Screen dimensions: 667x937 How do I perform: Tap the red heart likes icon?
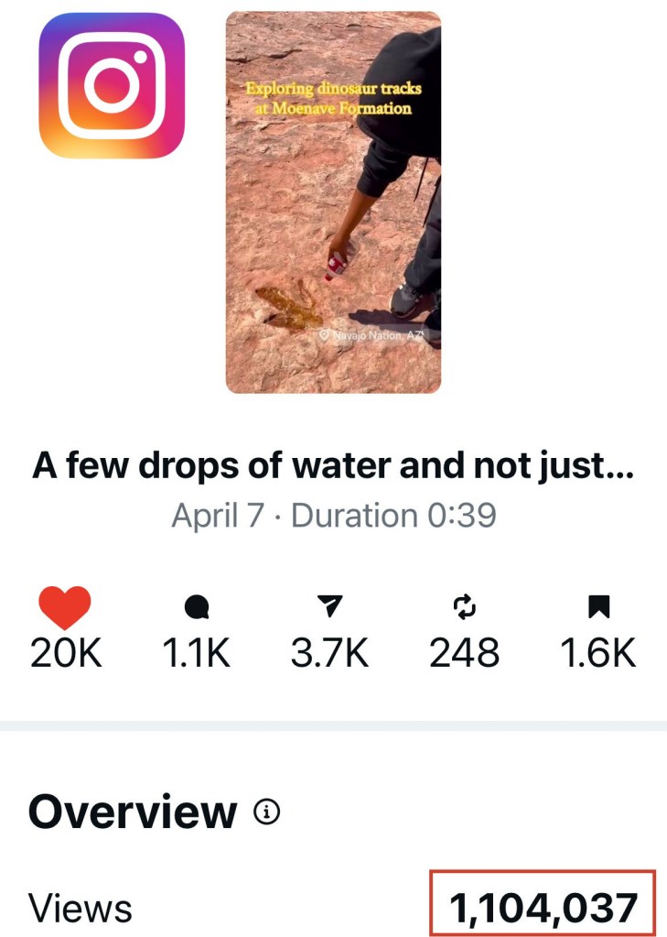point(64,607)
